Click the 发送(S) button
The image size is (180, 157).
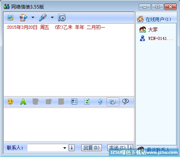117,148
